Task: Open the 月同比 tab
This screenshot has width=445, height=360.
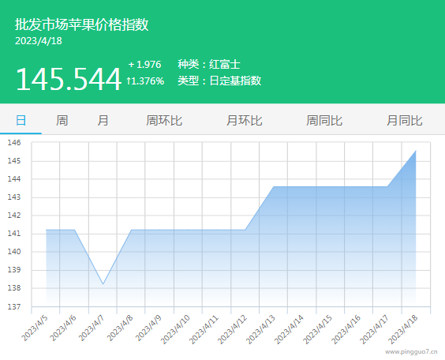Action: click(405, 120)
